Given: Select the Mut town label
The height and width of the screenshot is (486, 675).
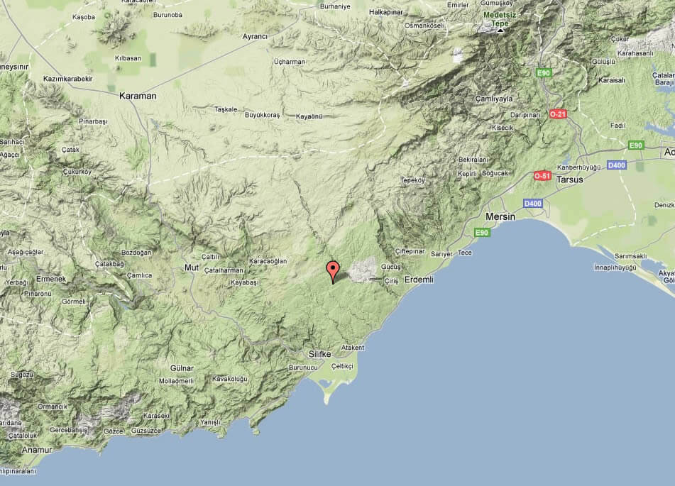Looking at the screenshot, I should coord(191,267).
